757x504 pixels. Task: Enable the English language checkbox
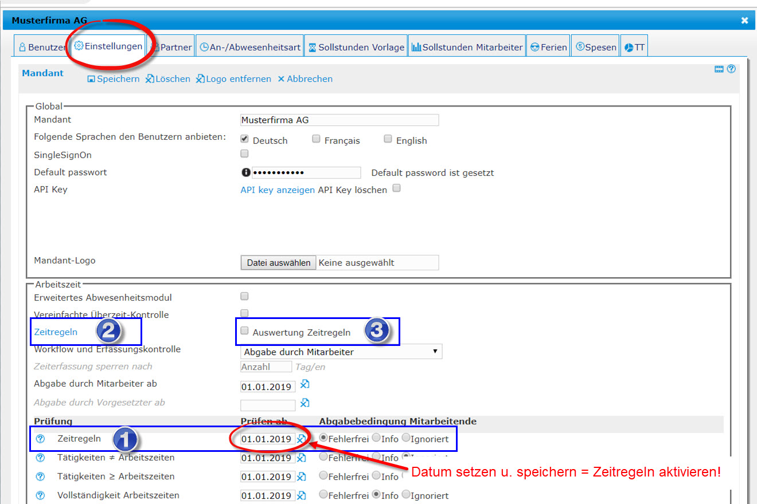(388, 139)
